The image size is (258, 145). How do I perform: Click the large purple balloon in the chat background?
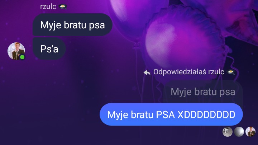click(184, 41)
